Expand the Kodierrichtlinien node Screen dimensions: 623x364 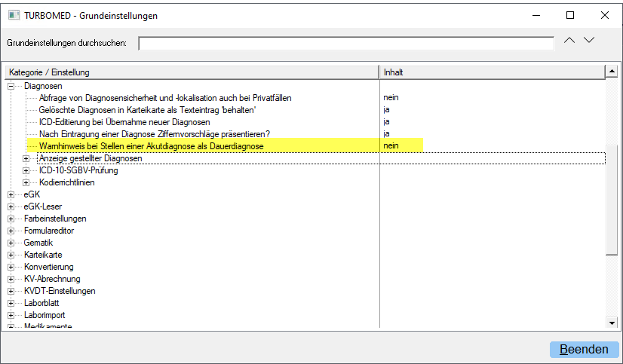(x=26, y=182)
